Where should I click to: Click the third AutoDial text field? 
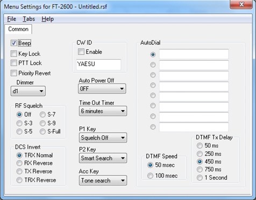[x=194, y=75]
